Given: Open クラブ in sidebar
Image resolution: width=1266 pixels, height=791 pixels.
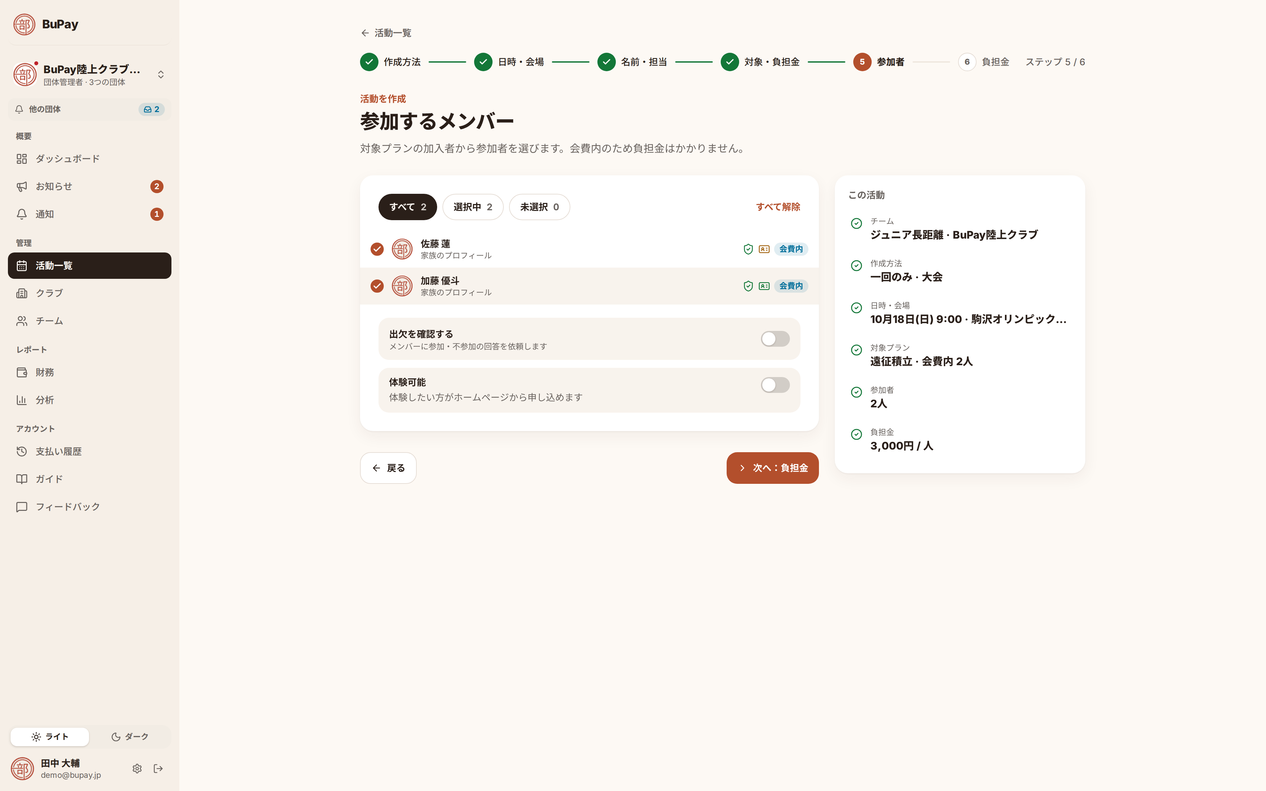Looking at the screenshot, I should pyautogui.click(x=89, y=293).
